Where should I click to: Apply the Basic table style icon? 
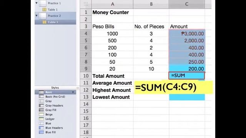[x=41, y=92]
